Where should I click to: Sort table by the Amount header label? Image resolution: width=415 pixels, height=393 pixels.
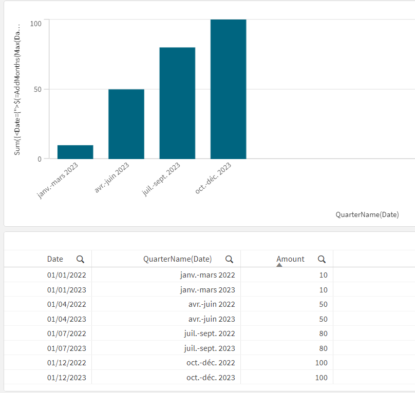click(x=290, y=259)
